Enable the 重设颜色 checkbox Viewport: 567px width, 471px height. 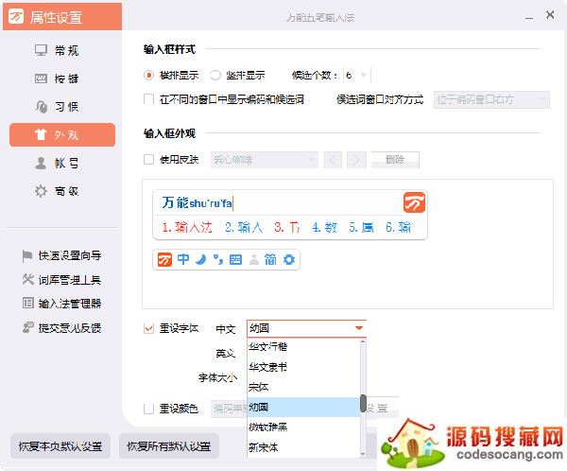click(x=148, y=409)
